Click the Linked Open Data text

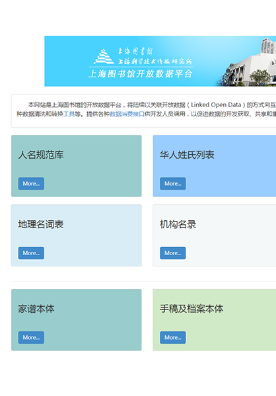(x=216, y=105)
